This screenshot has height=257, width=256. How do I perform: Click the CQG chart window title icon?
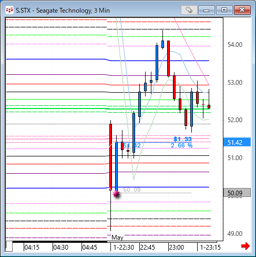[9, 10]
